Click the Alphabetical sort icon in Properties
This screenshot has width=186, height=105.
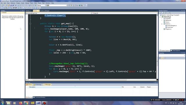pyautogui.click(x=162, y=58)
